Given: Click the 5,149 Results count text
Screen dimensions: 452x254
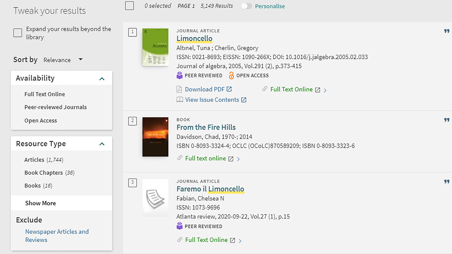Looking at the screenshot, I should (x=217, y=6).
